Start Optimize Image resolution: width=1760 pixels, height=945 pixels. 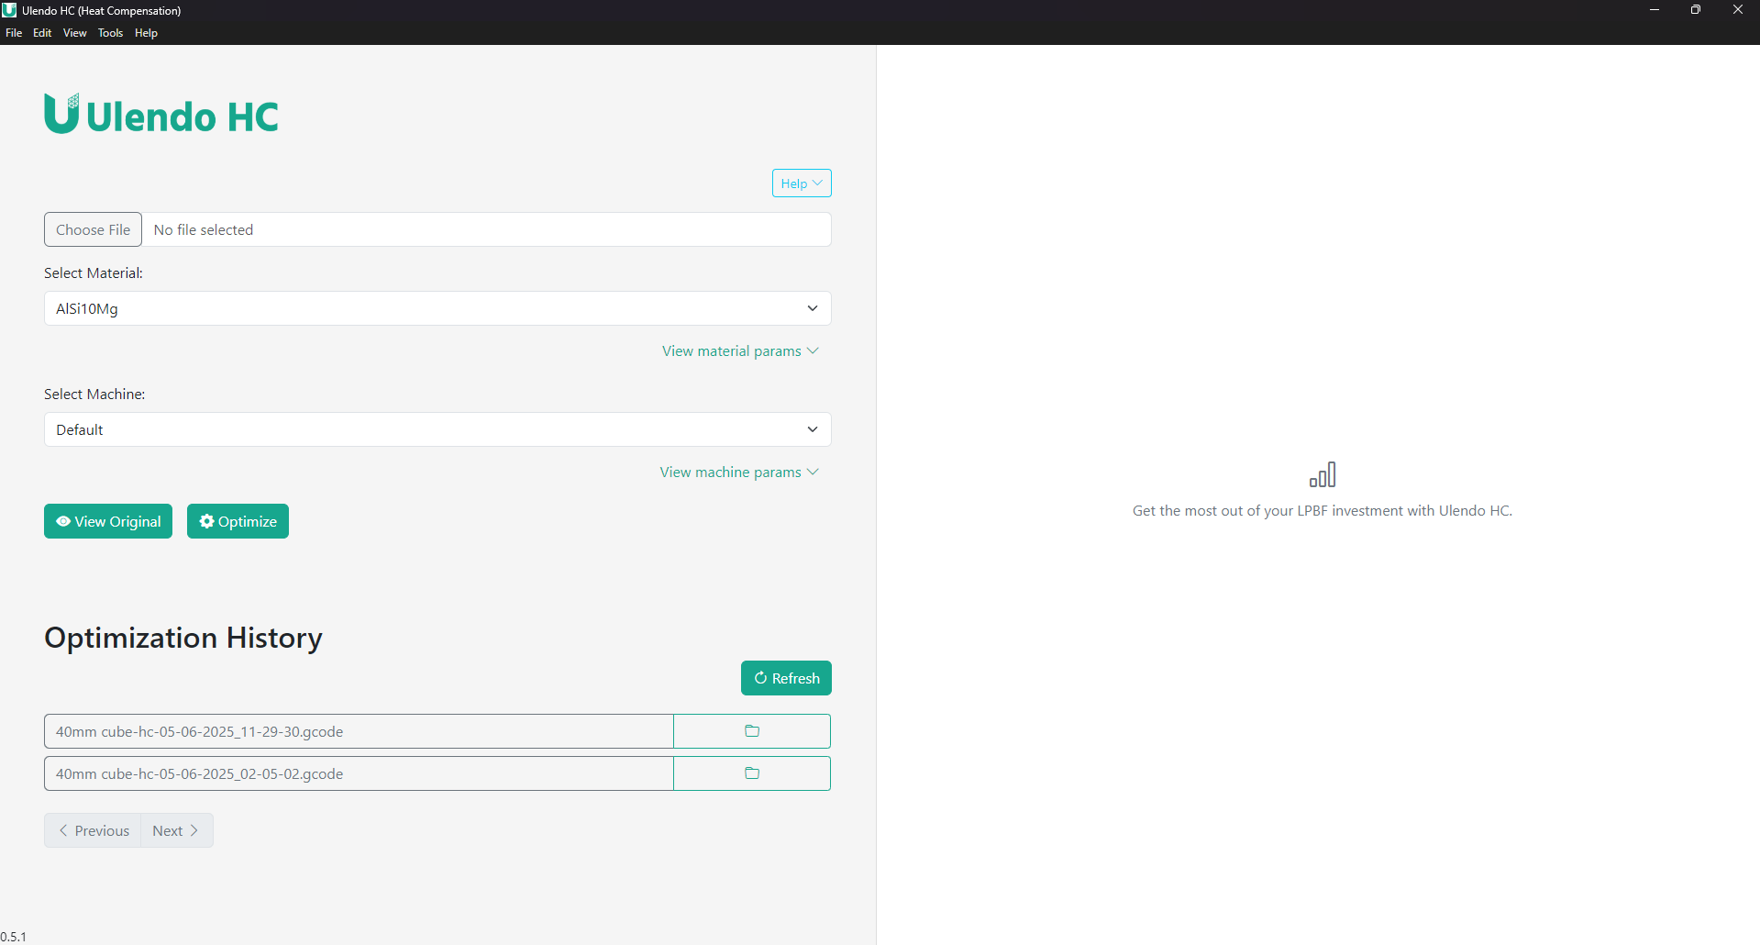point(238,521)
